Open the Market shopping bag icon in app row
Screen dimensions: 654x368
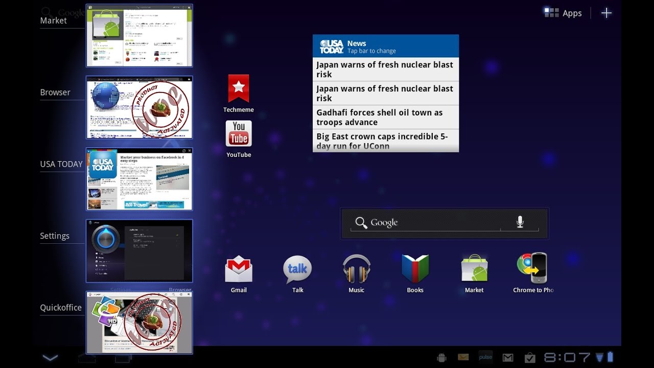pyautogui.click(x=474, y=268)
